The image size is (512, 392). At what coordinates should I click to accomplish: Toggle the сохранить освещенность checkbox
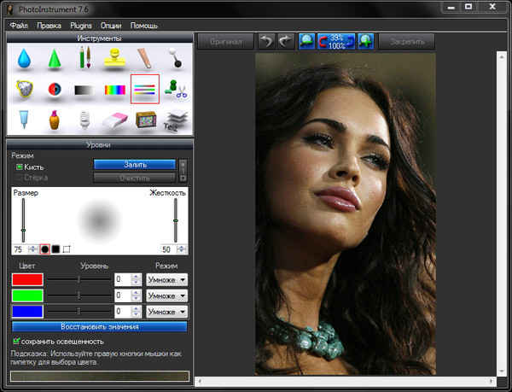17,341
